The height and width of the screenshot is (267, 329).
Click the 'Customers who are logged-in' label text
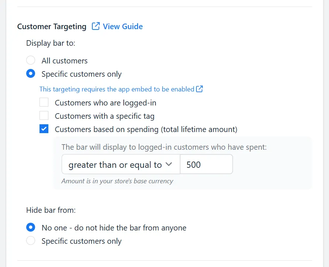(x=106, y=103)
